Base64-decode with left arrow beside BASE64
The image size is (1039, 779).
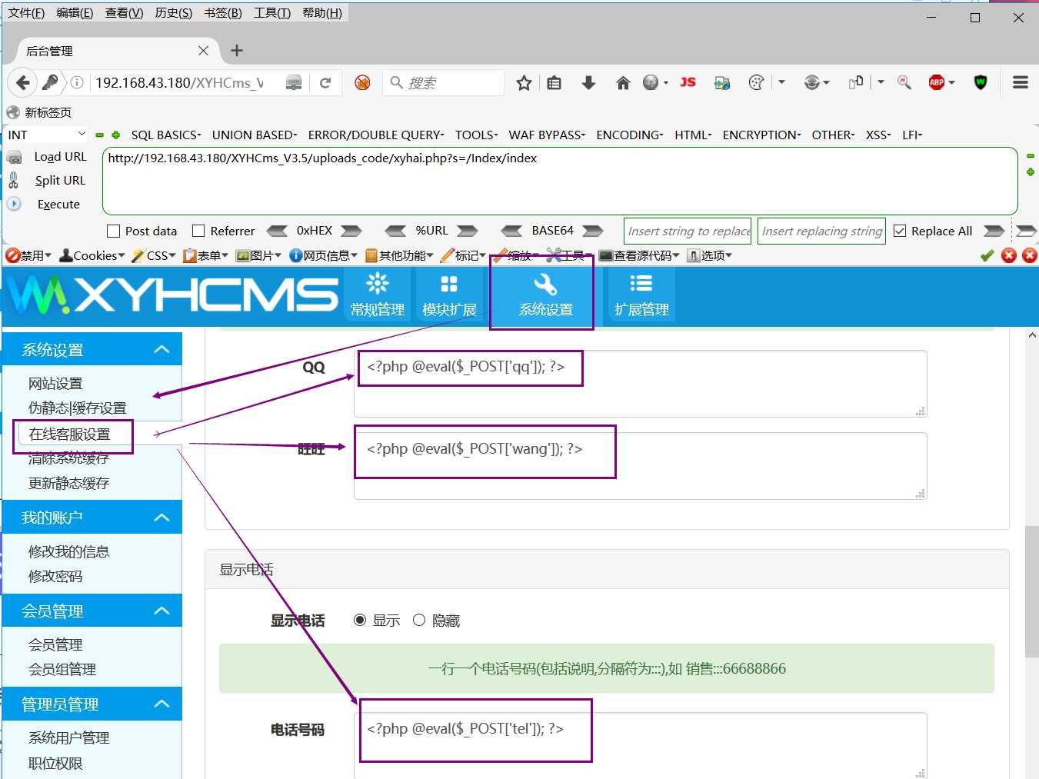[511, 231]
